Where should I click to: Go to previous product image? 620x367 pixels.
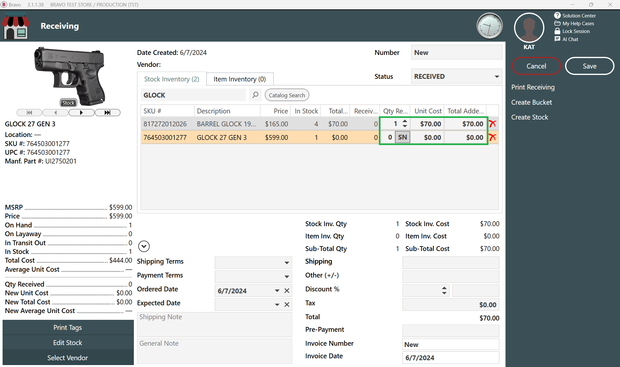pyautogui.click(x=55, y=112)
